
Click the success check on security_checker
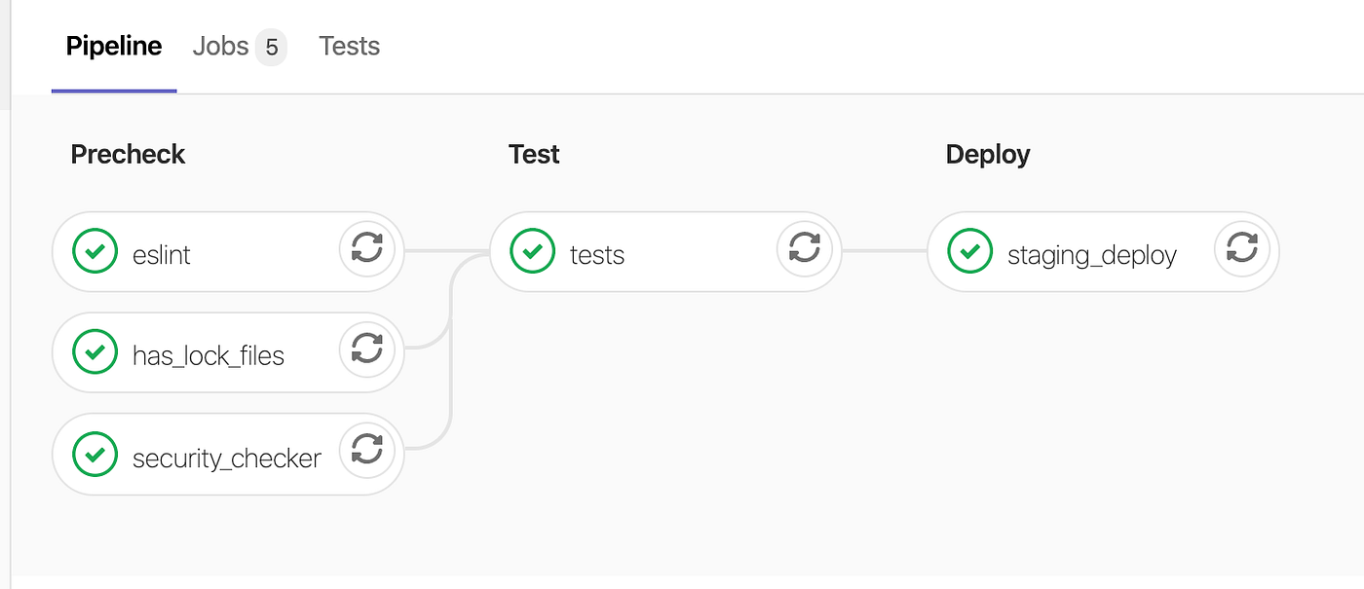pyautogui.click(x=95, y=454)
